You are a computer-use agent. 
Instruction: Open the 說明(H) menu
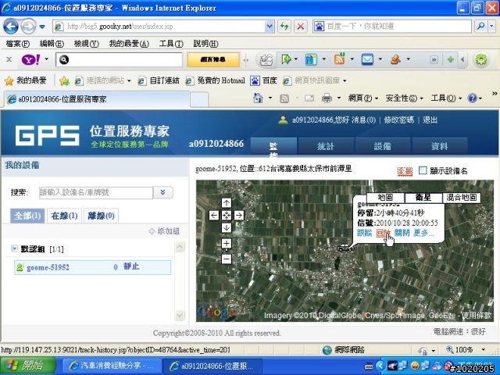(205, 44)
